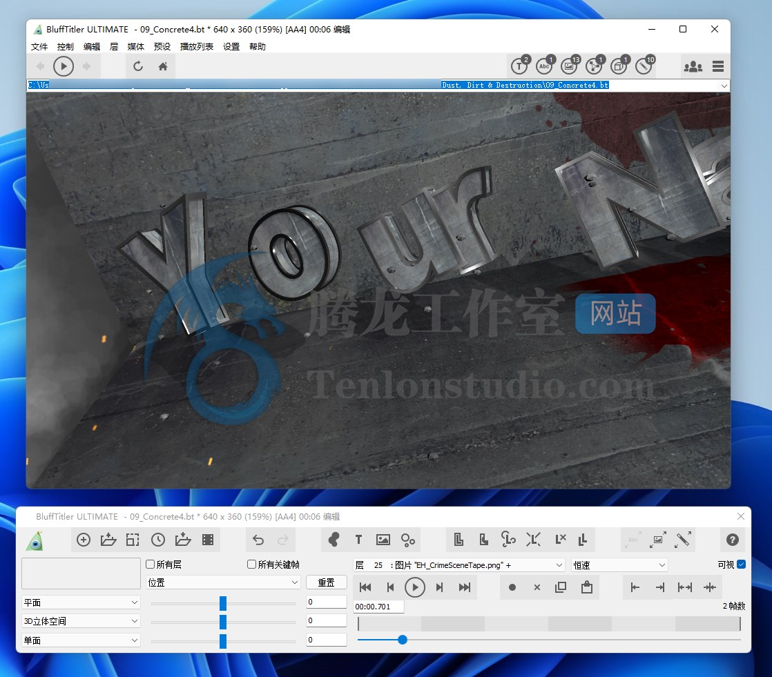Click the ruler icon with badge 10

coord(645,66)
